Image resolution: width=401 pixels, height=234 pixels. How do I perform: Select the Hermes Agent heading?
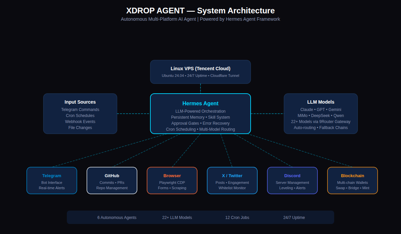[200, 104]
